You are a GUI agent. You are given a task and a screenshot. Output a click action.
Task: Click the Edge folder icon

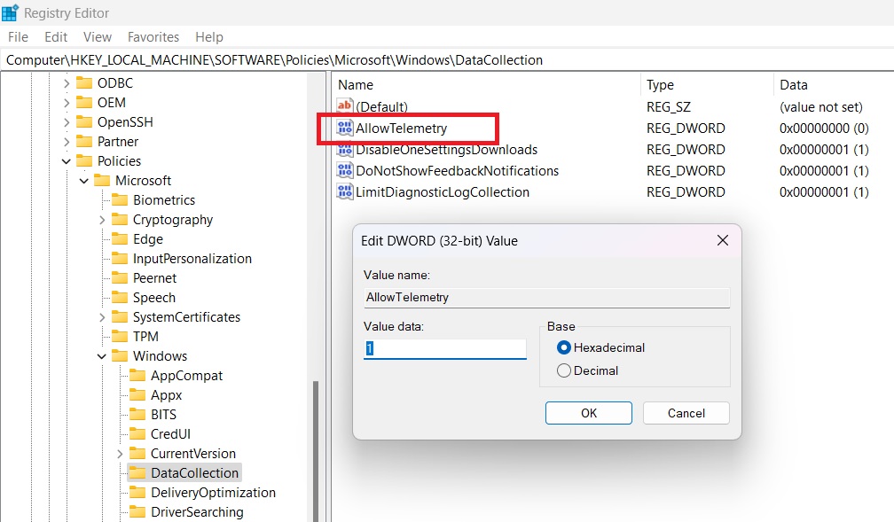121,238
